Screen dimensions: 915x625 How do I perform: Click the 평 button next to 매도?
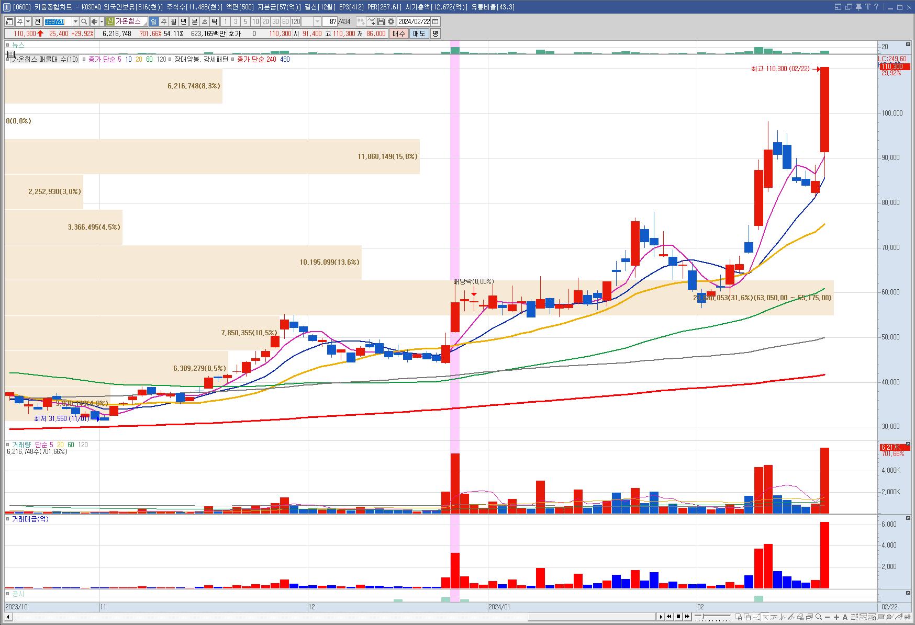pos(435,33)
